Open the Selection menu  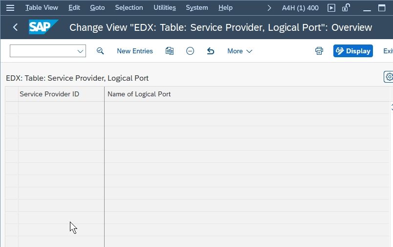pos(129,8)
